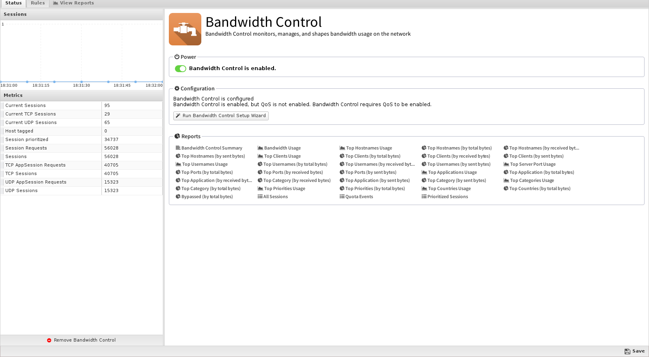Click the chart icon beside Bandwidth Usage
Image resolution: width=649 pixels, height=357 pixels.
point(260,148)
